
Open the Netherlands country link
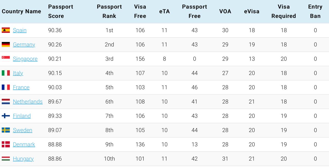point(28,102)
